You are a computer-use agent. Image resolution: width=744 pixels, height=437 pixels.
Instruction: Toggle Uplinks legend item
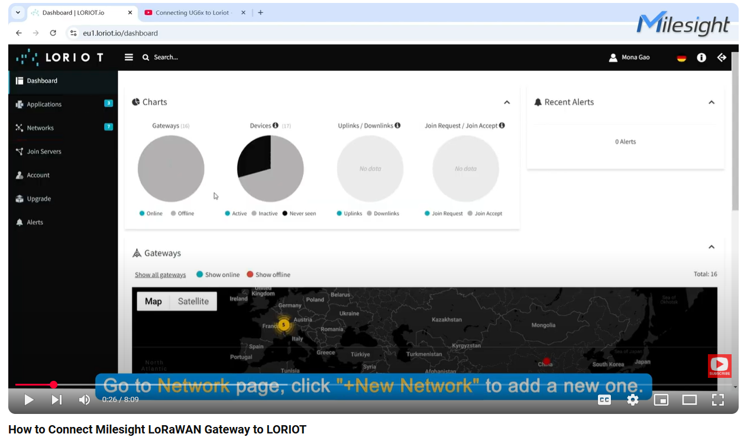350,213
